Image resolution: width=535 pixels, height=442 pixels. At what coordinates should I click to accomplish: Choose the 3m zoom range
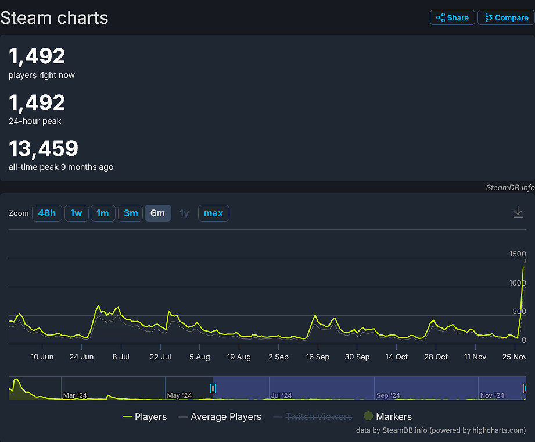(131, 213)
